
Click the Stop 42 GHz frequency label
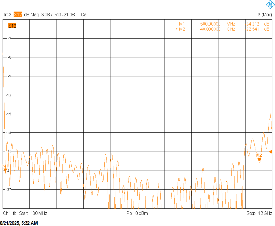[259, 214]
